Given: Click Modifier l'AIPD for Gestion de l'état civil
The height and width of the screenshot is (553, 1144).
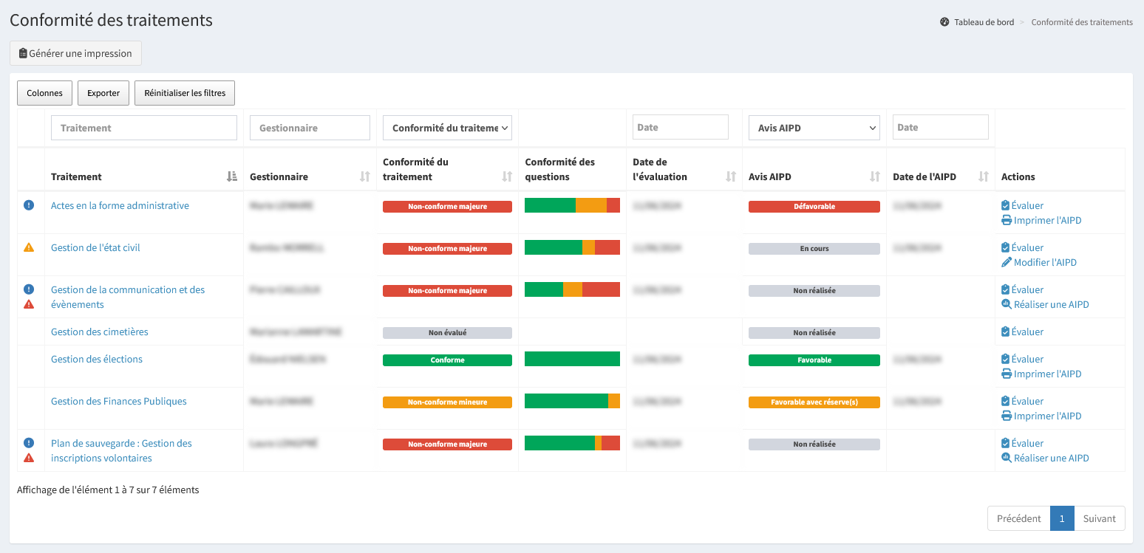Looking at the screenshot, I should pos(1044,263).
